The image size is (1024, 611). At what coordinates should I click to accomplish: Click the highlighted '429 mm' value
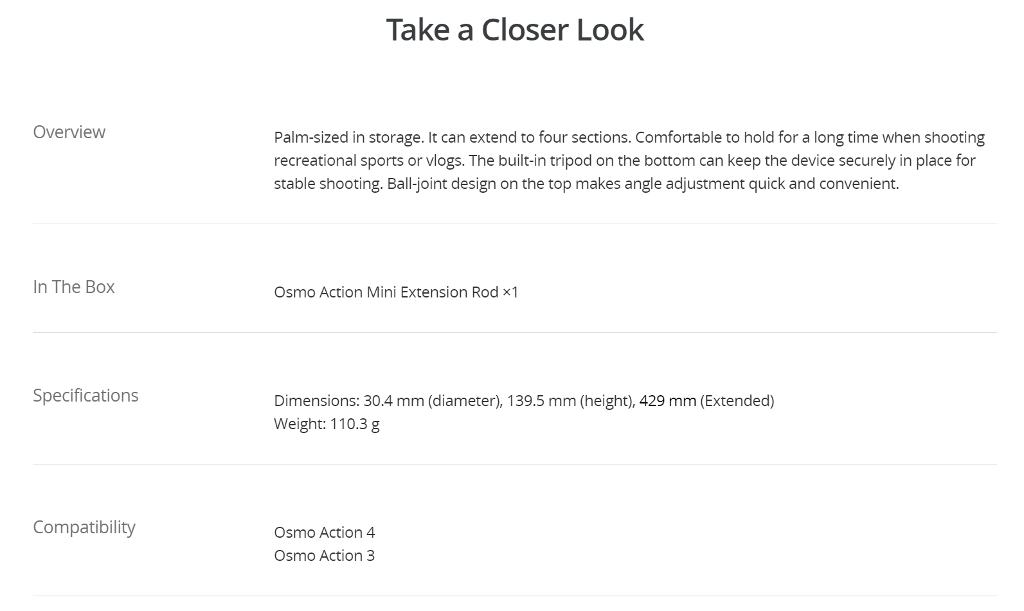tap(668, 401)
